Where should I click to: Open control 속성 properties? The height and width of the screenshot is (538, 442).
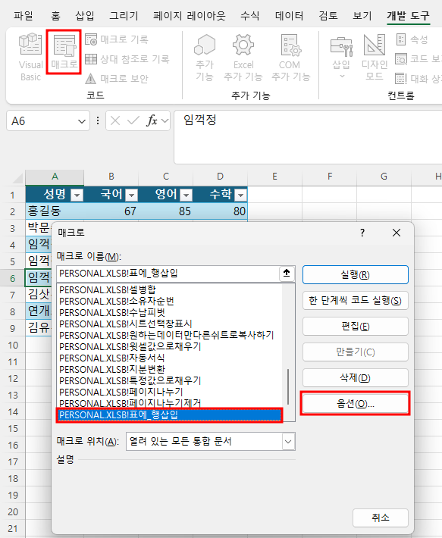tap(412, 39)
